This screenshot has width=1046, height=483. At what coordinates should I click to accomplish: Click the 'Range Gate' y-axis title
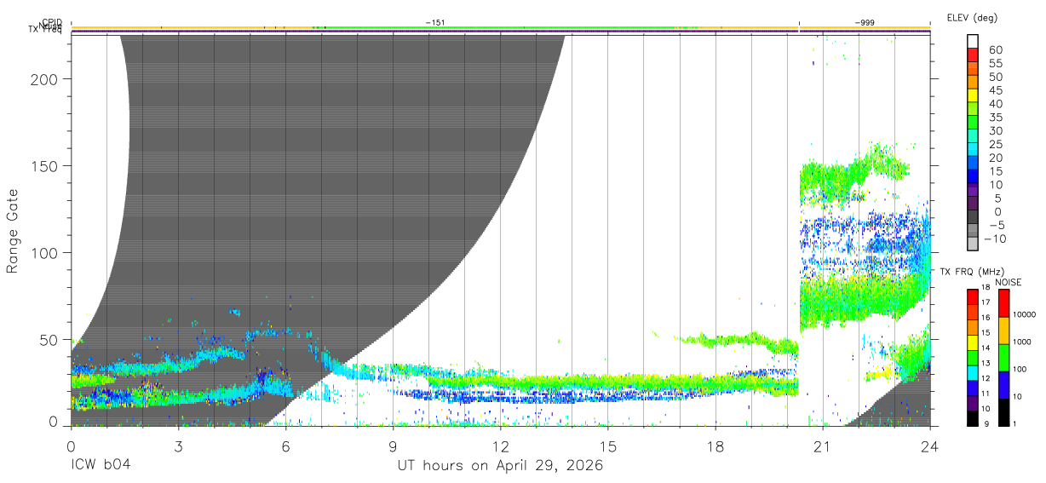click(x=13, y=232)
